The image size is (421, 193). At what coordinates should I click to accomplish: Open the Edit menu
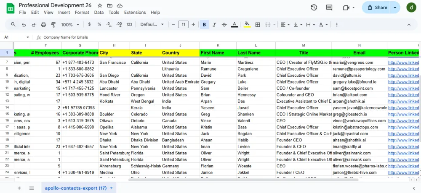pyautogui.click(x=35, y=12)
